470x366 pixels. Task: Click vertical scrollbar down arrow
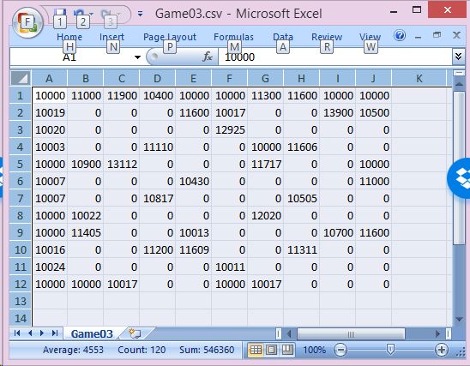click(459, 319)
